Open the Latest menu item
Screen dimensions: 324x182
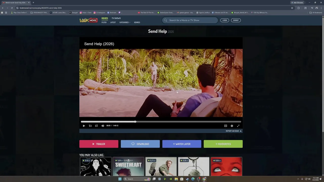[113, 22]
